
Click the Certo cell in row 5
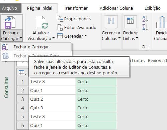point(96,117)
